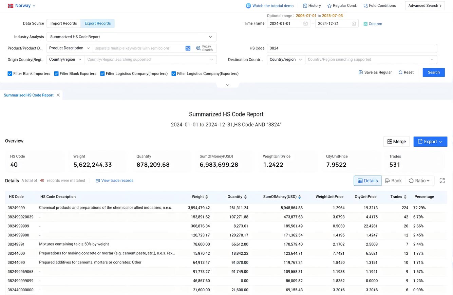Screen dimensions: 453x295
Task: Expand the Industry Analysis dropdown
Action: 132,37
